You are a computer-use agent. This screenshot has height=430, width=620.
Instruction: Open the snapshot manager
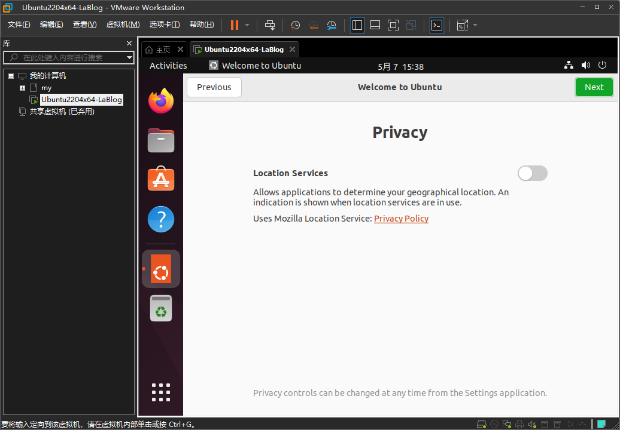click(332, 25)
